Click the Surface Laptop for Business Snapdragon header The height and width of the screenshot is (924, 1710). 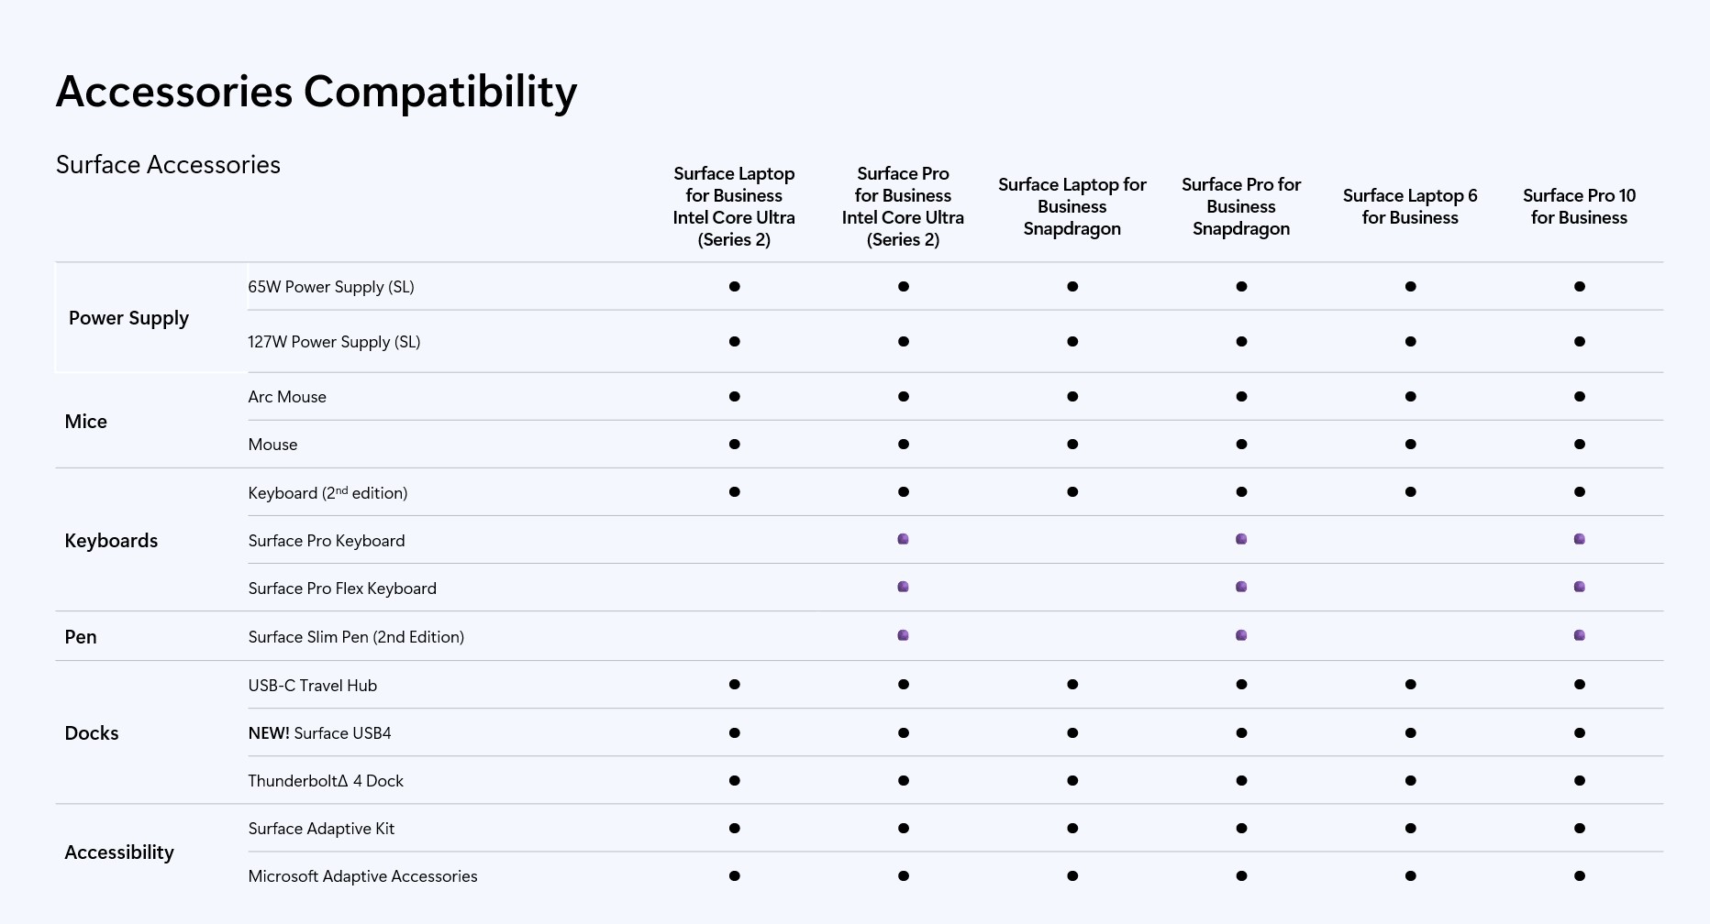point(1072,206)
